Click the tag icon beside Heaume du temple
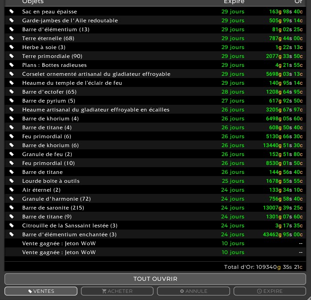Viewport: 311px width, 300px height. tap(12, 83)
